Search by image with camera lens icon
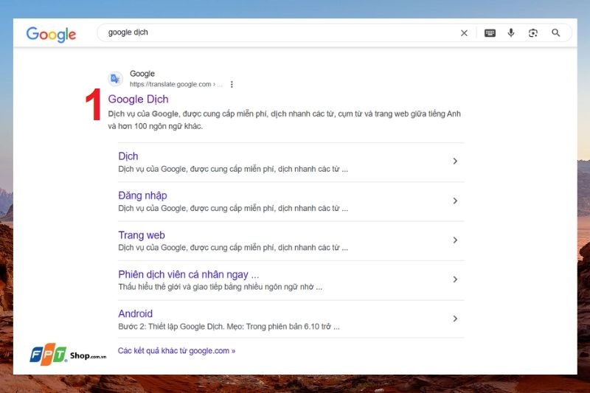Screen dimensions: 590x393 [x=532, y=33]
